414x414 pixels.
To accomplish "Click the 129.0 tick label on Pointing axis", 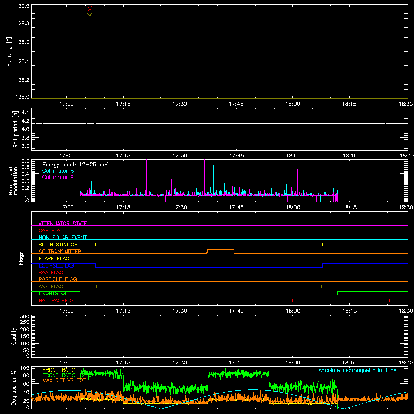I will pyautogui.click(x=22, y=6).
